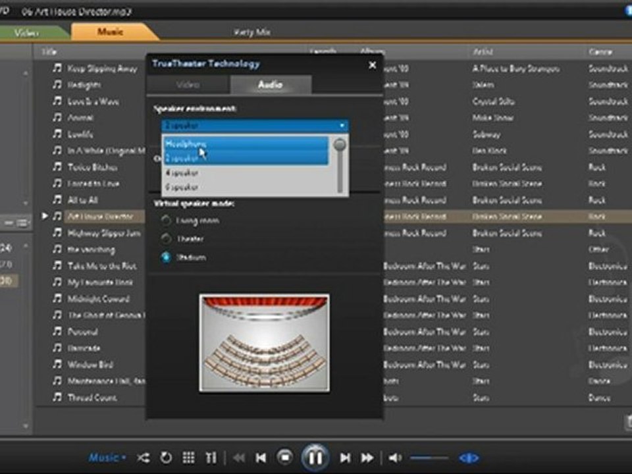Choose Headphone from the speaker list
Viewport: 632px width, 474px height.
coord(186,144)
